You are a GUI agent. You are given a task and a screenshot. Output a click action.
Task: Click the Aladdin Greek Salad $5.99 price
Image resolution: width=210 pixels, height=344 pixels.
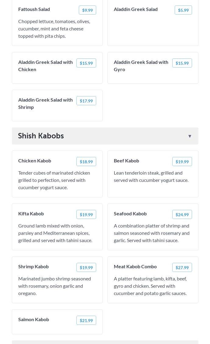183,10
